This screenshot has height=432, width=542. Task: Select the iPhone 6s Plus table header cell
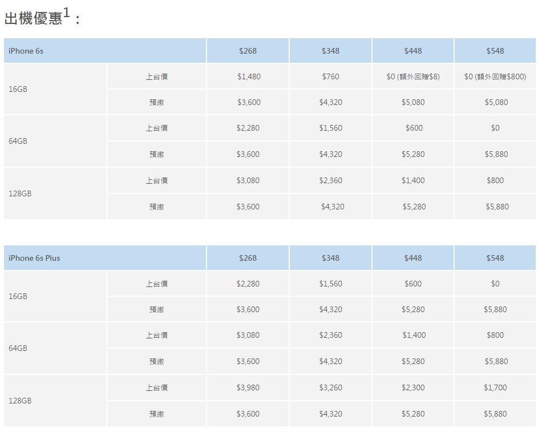pyautogui.click(x=104, y=258)
